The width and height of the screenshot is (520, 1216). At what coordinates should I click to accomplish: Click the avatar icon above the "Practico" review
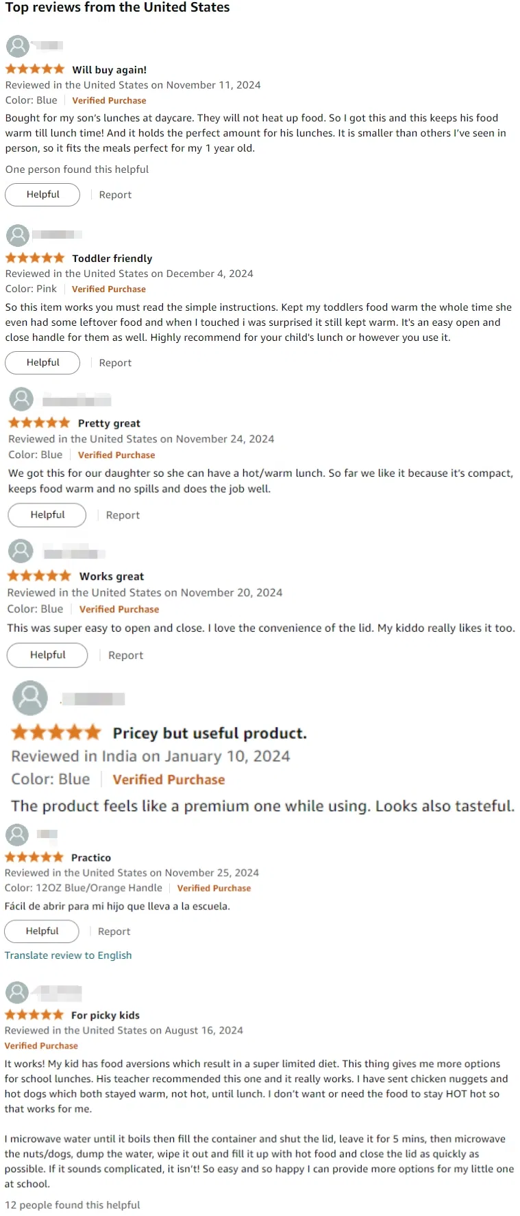click(17, 834)
